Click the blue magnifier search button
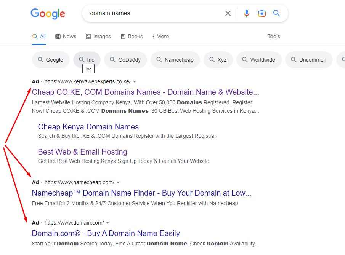Image resolution: width=345 pixels, height=255 pixels. [x=277, y=13]
